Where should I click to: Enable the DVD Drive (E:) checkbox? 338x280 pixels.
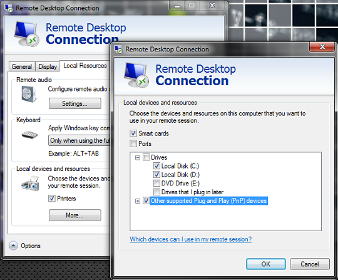coord(156,183)
